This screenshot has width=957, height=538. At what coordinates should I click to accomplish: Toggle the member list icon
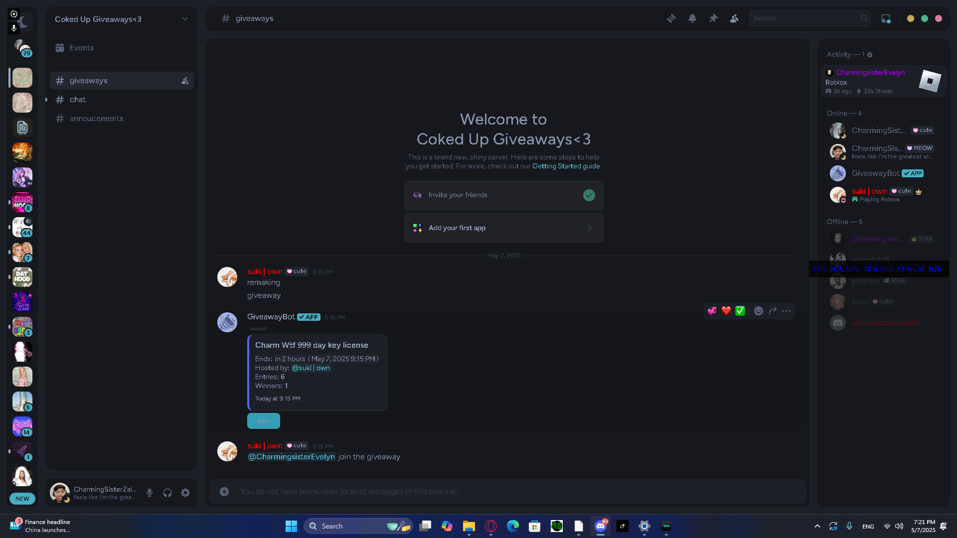pyautogui.click(x=734, y=18)
